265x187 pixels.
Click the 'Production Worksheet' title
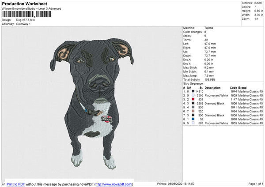[x=24, y=4]
